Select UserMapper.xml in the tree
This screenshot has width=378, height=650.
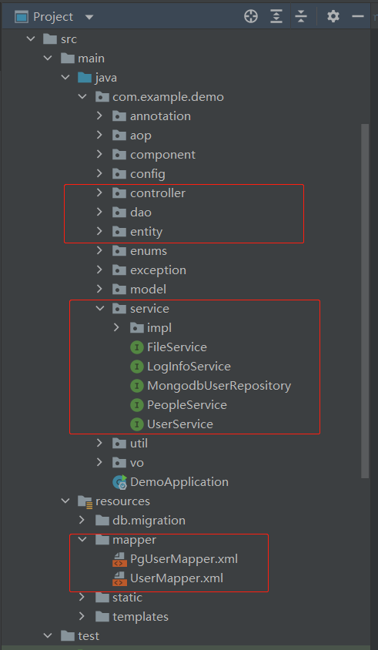click(x=168, y=578)
